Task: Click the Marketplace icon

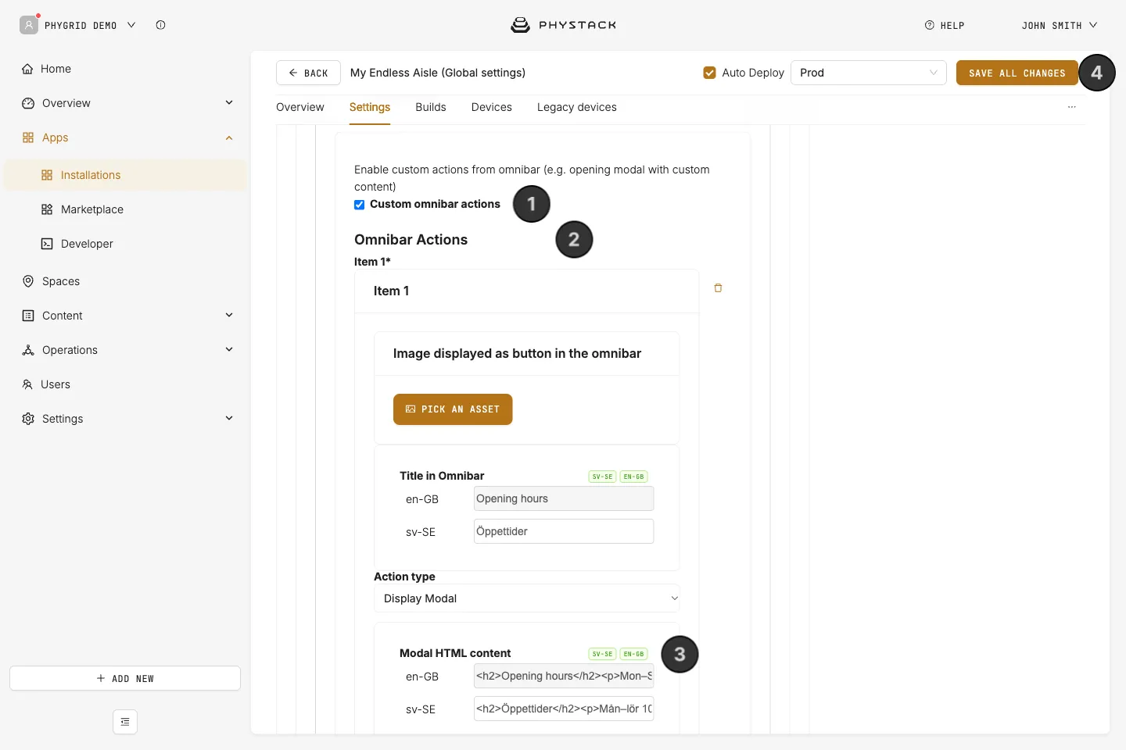Action: pyautogui.click(x=47, y=209)
